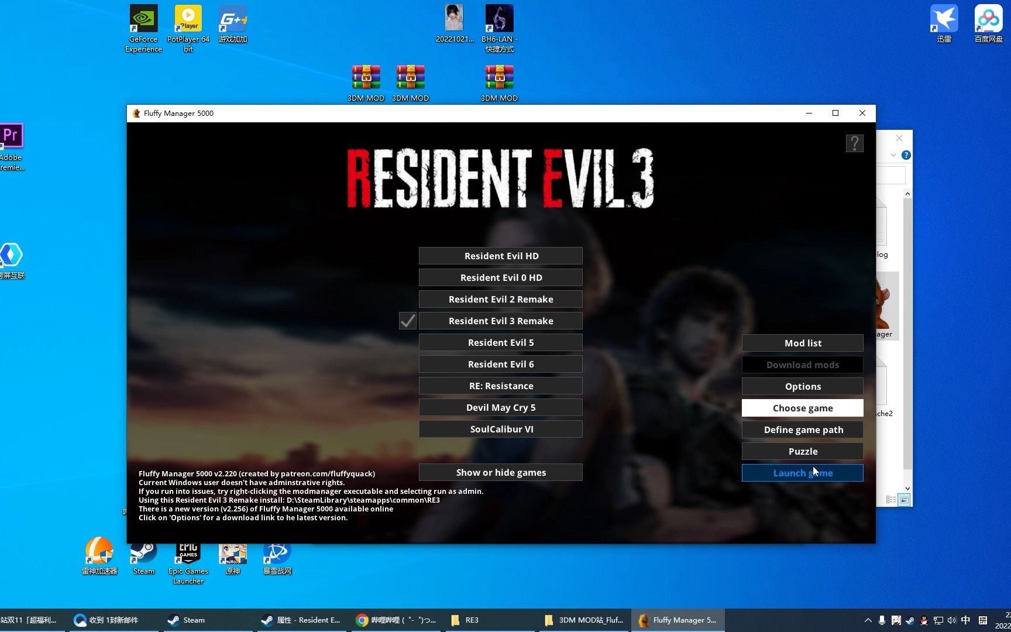
Task: Select Resident Evil 6 game
Action: [501, 364]
